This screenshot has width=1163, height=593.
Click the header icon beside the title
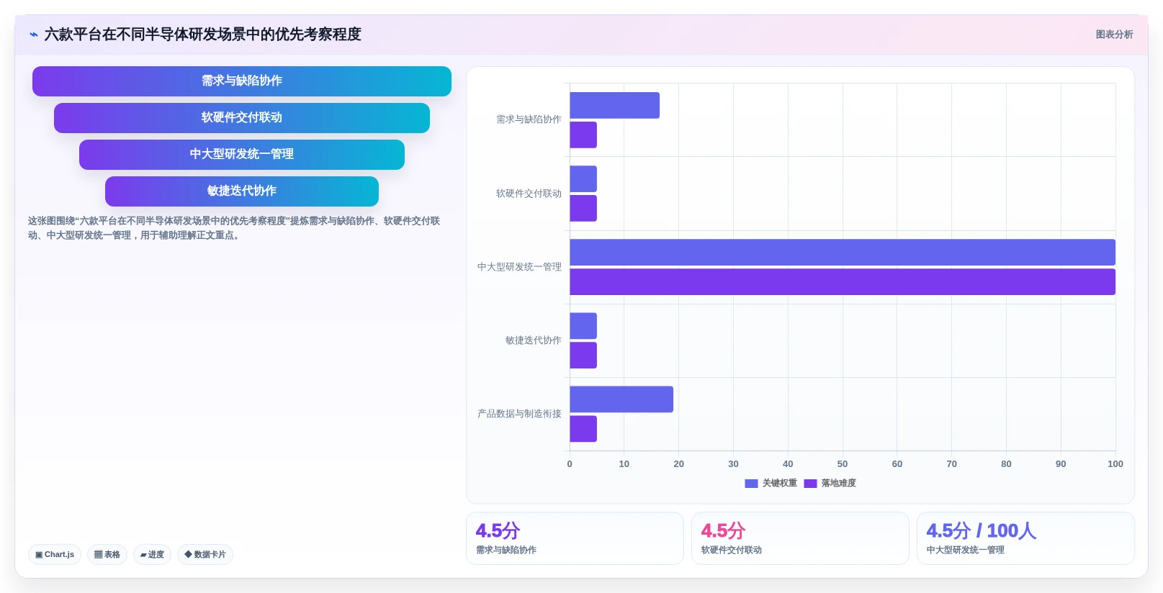click(x=33, y=35)
